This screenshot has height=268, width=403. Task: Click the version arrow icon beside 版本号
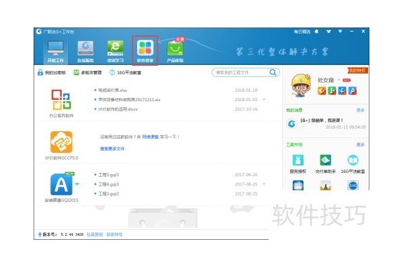click(40, 234)
